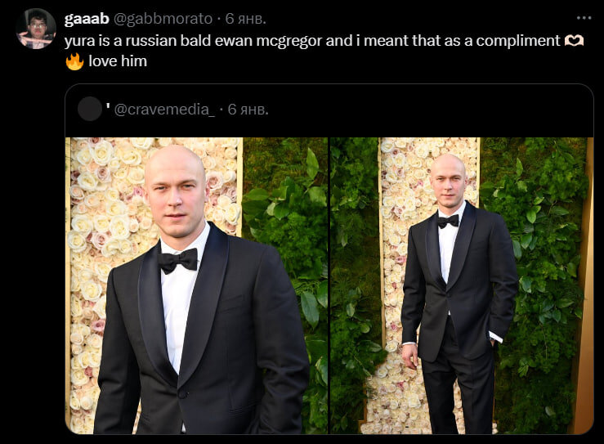This screenshot has height=444, width=604.
Task: Open the left close-up photo
Action: [x=196, y=285]
